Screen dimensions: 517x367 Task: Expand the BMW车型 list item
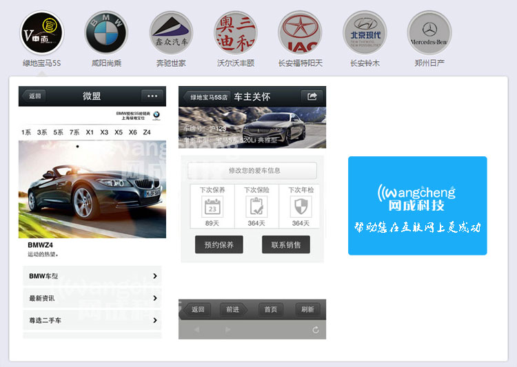(92, 276)
